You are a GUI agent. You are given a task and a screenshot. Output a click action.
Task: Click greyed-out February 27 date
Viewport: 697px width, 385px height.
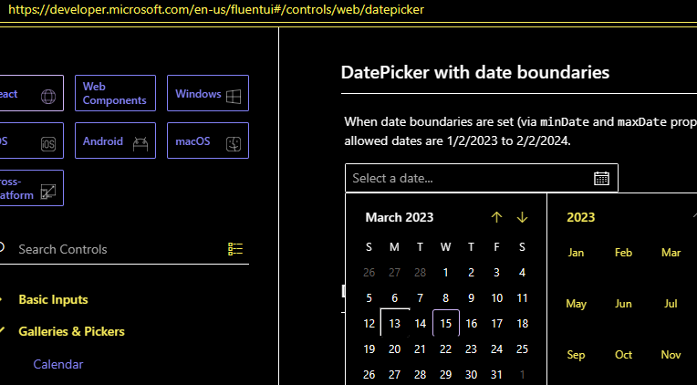point(394,273)
